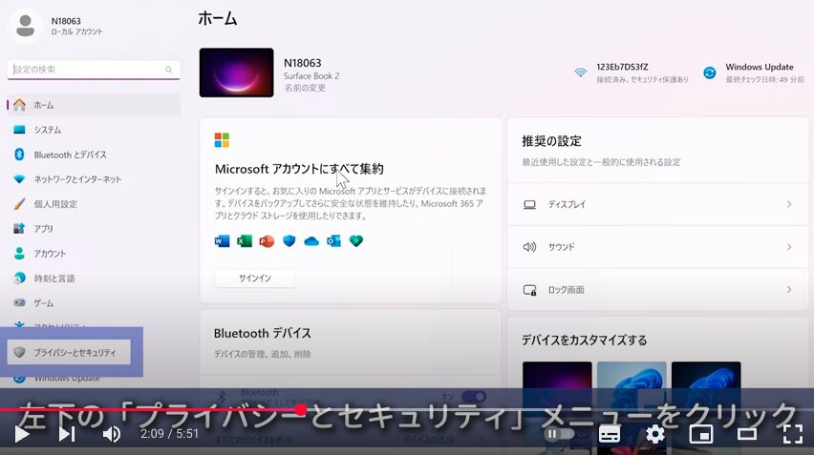814x455 pixels.
Task: Switch to theater mode
Action: point(746,434)
